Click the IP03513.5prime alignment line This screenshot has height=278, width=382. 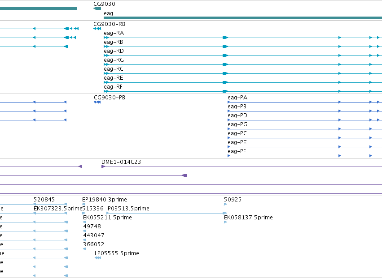[167, 213]
